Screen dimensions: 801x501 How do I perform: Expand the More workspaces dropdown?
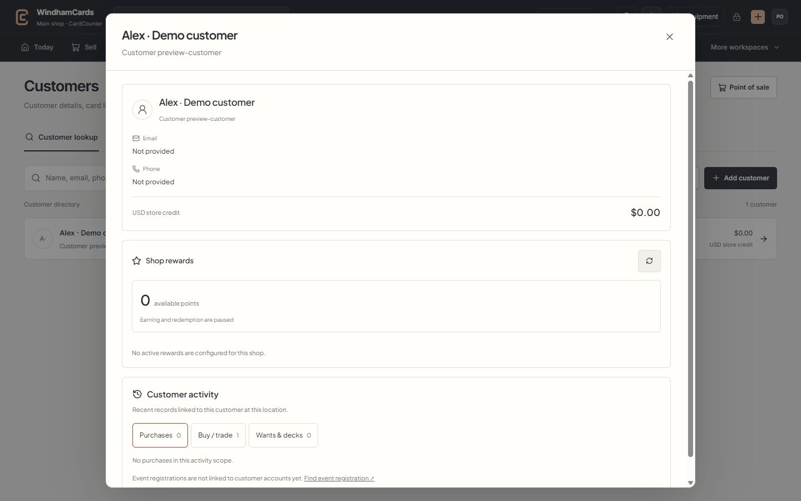[x=745, y=47]
